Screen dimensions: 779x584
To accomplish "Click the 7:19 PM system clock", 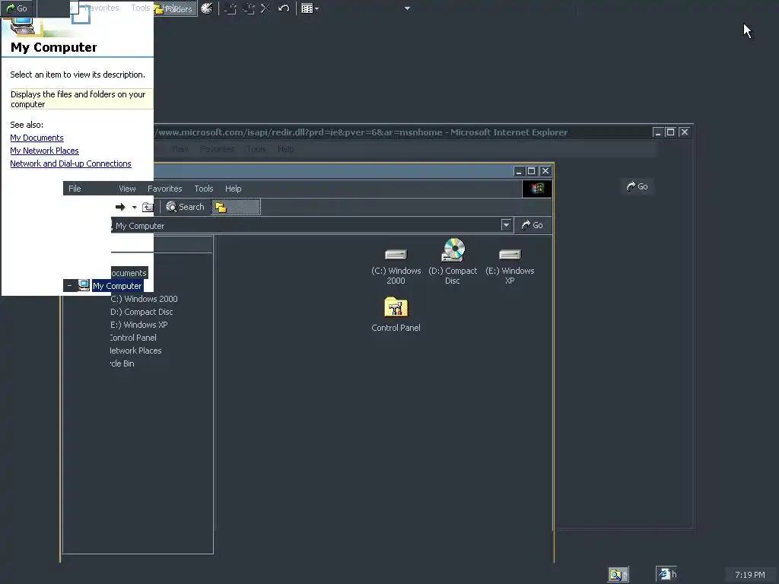I will 749,575.
